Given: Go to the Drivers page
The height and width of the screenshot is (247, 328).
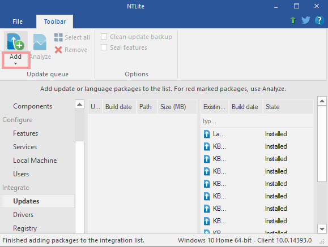Looking at the screenshot, I should [x=23, y=215].
